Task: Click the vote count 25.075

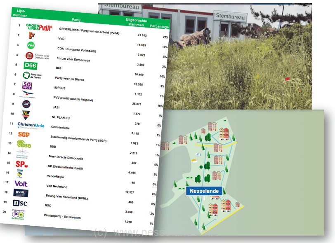Action: pos(137,104)
